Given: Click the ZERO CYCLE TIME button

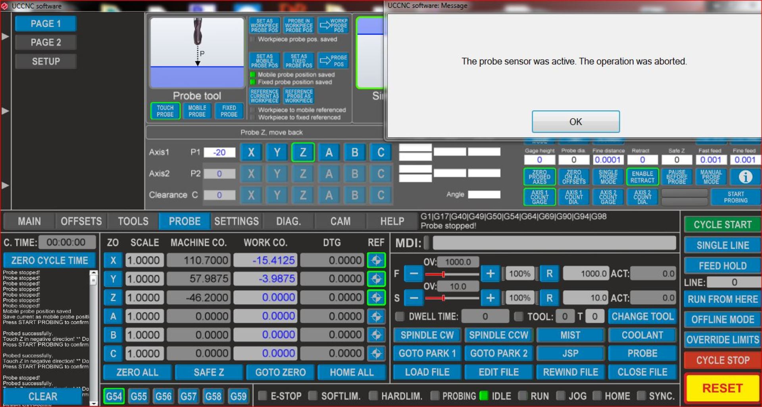Looking at the screenshot, I should click(50, 261).
